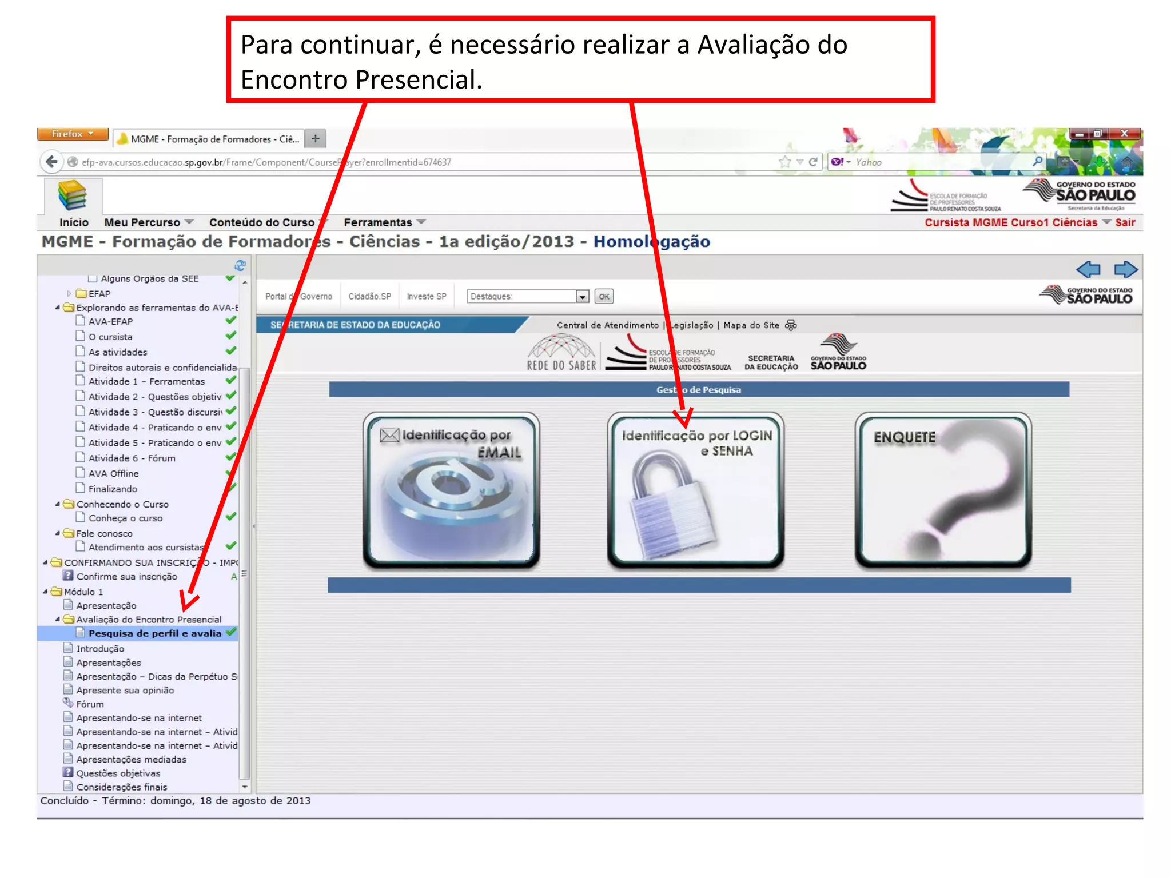Open the Meu Percurso dropdown menu

(x=149, y=222)
